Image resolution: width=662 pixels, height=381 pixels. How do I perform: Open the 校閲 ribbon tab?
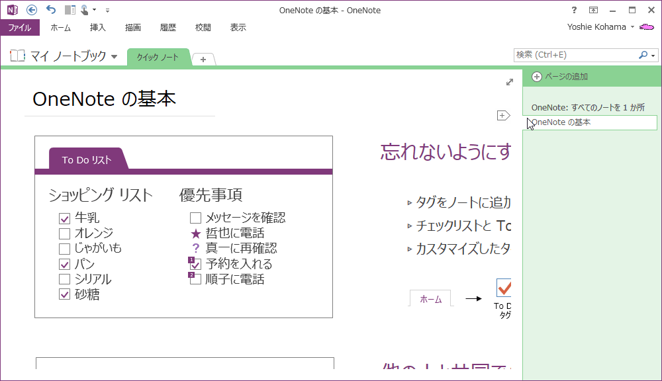click(x=203, y=27)
